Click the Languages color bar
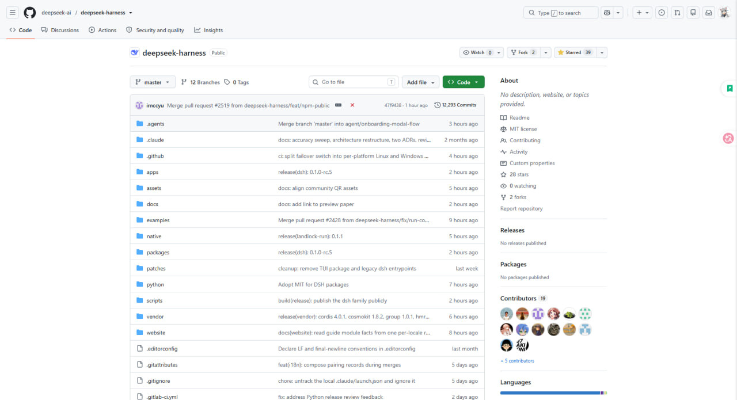The width and height of the screenshot is (737, 400). point(553,393)
